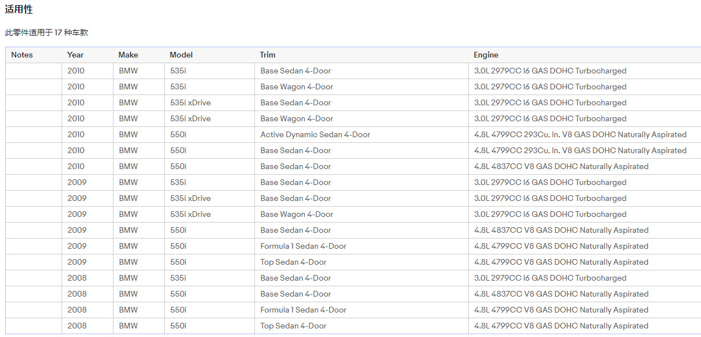Select the 2009 Top Sedan 4-Door cell
Viewport: 701px width, 337px height.
293,262
